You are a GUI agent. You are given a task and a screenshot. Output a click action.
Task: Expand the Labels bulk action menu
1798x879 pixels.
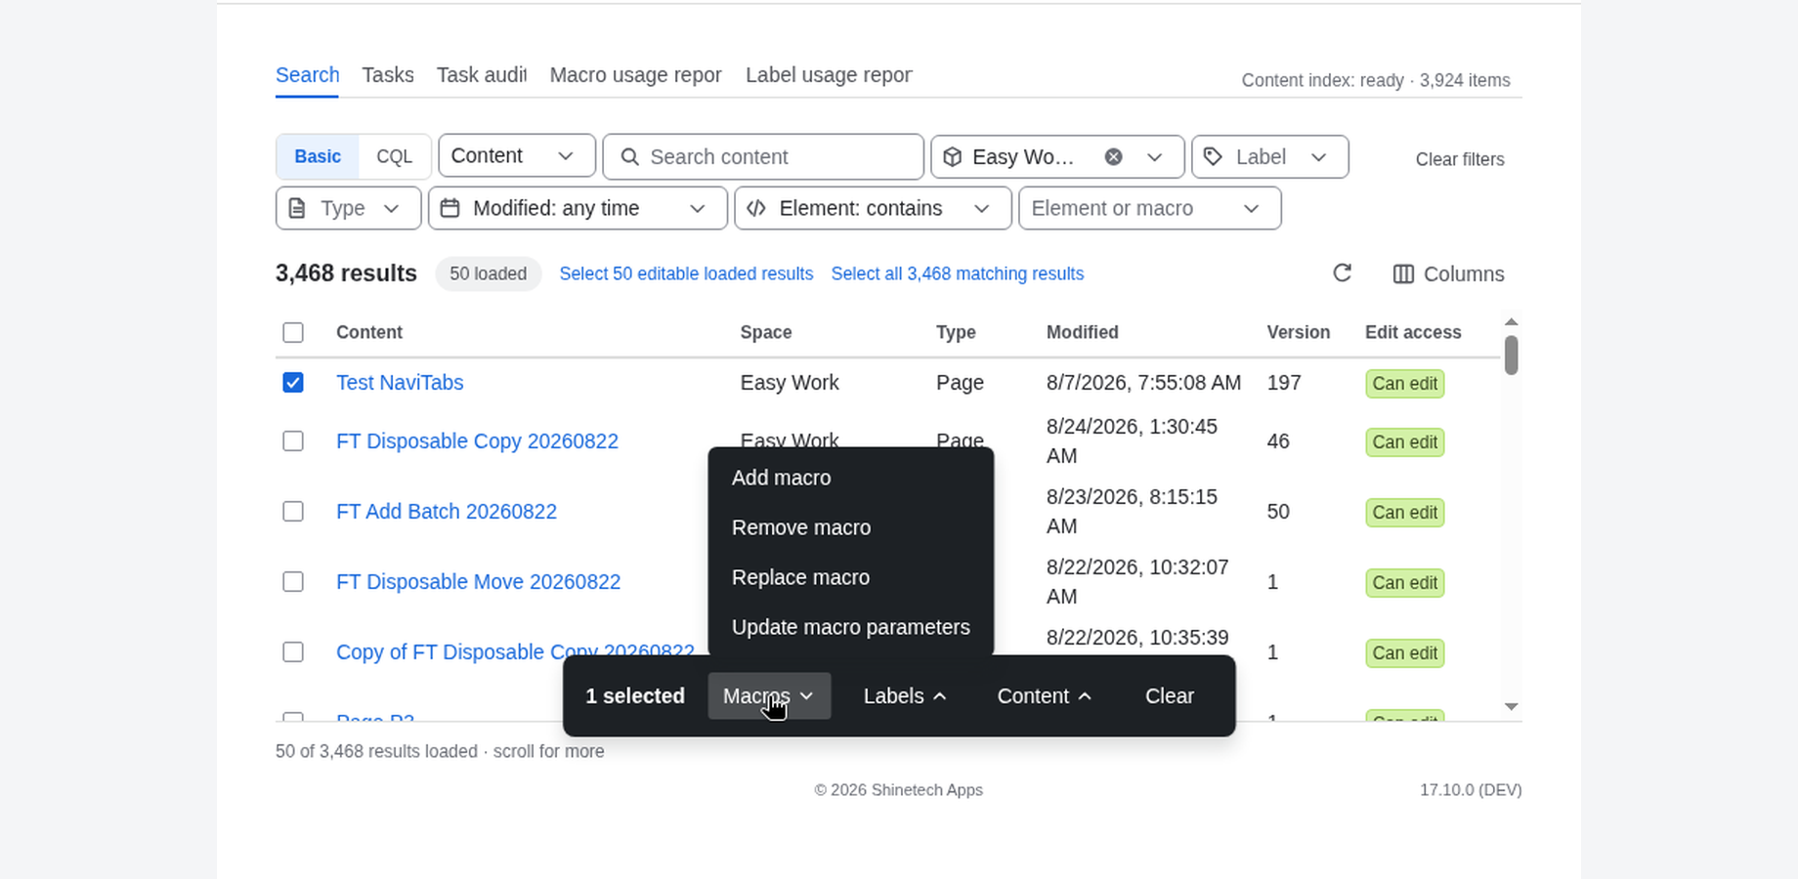click(905, 696)
